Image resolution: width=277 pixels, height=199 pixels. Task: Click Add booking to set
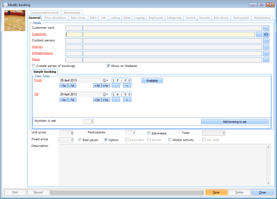coord(235,122)
